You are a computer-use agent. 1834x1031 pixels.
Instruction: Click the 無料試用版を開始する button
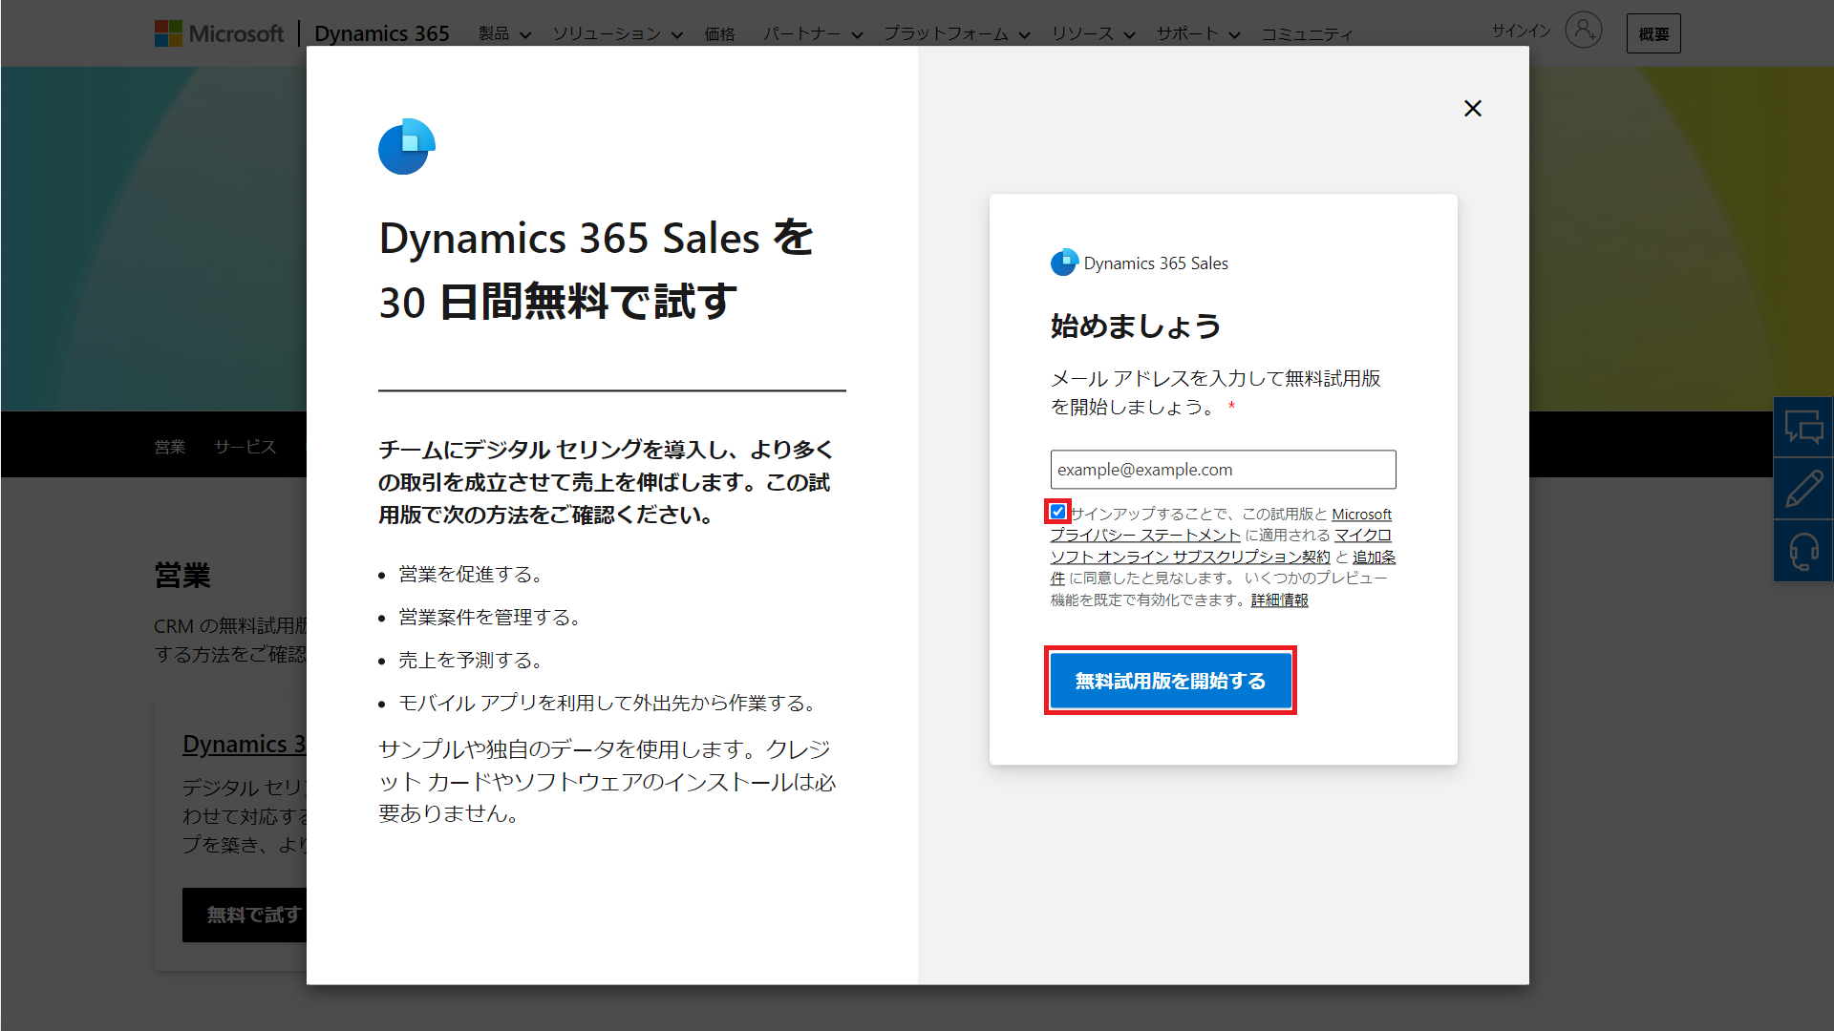1170,681
